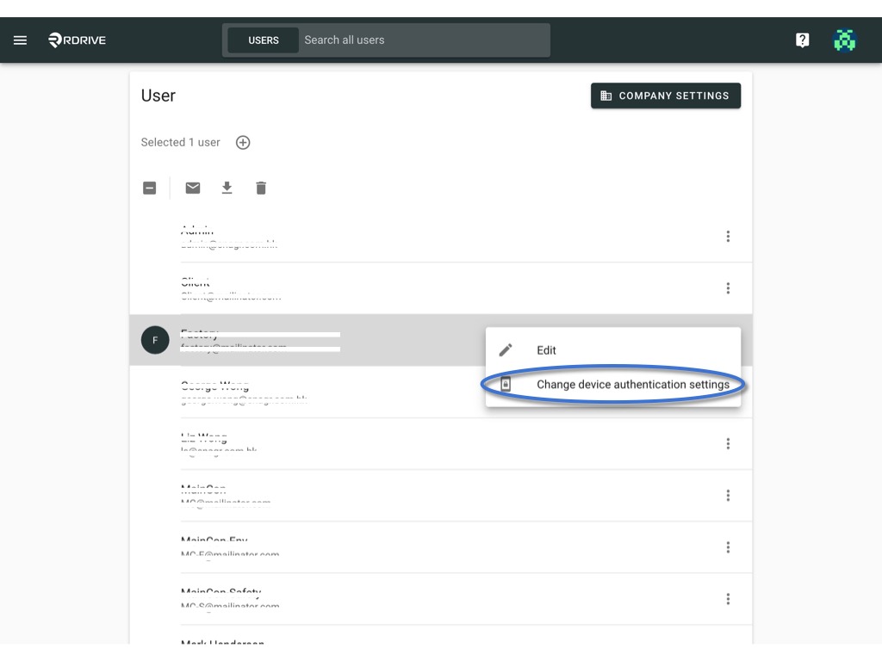Select Change device authentication settings
Viewport: 882px width, 661px height.
point(613,385)
